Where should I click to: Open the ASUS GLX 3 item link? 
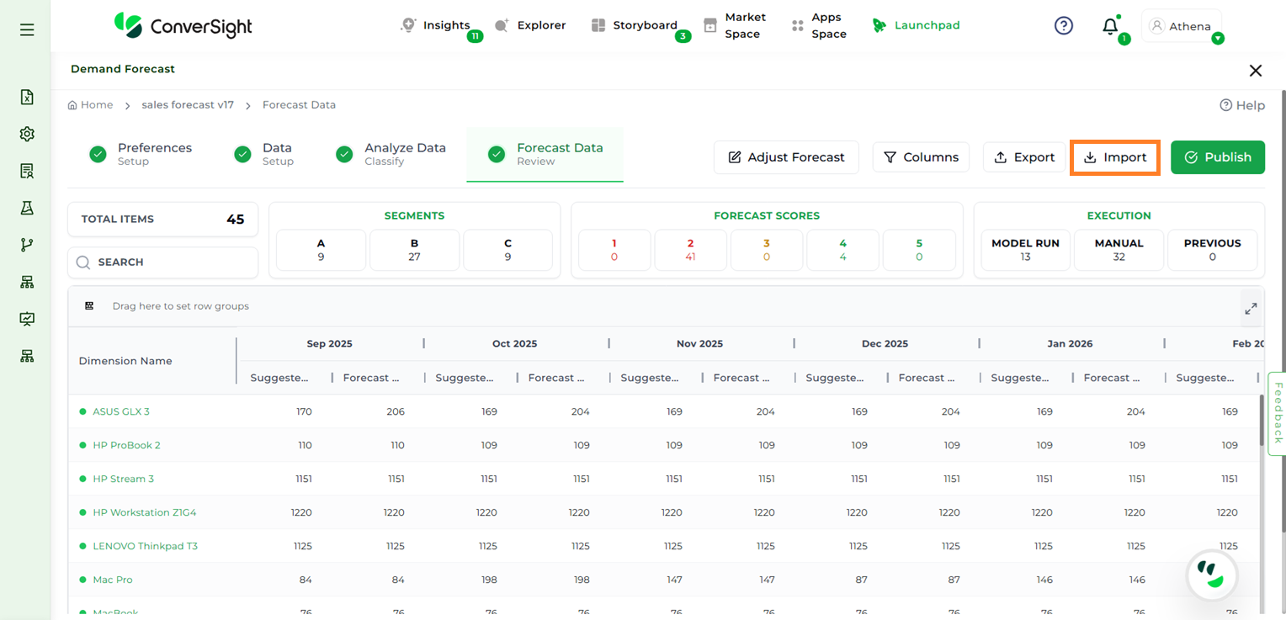120,411
